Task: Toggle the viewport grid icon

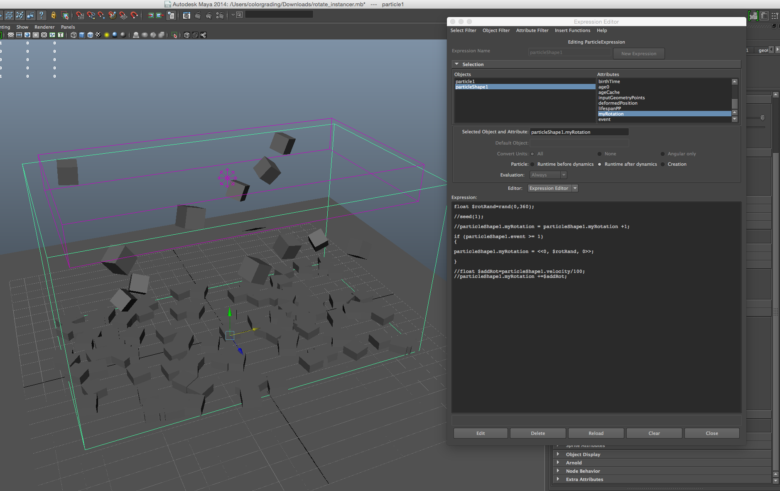Action: point(11,35)
